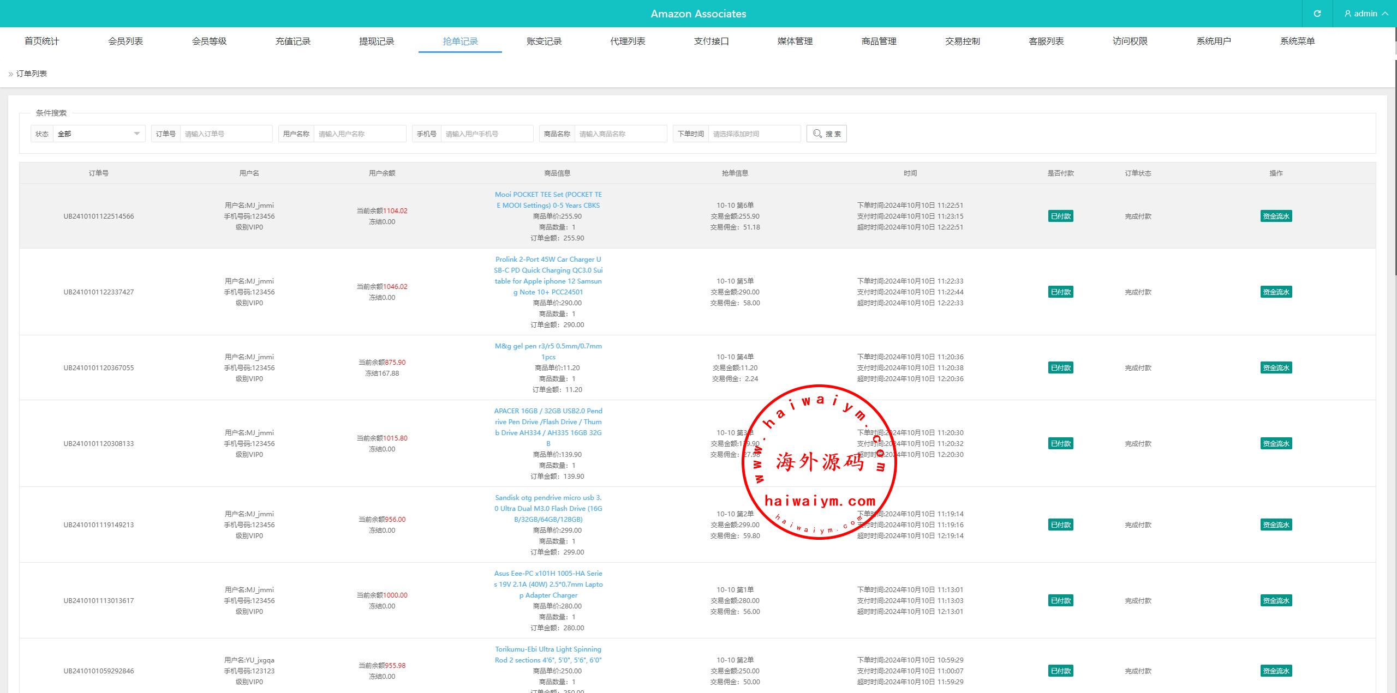1397x693 pixels.
Task: Open the admin user menu
Action: click(x=1365, y=14)
